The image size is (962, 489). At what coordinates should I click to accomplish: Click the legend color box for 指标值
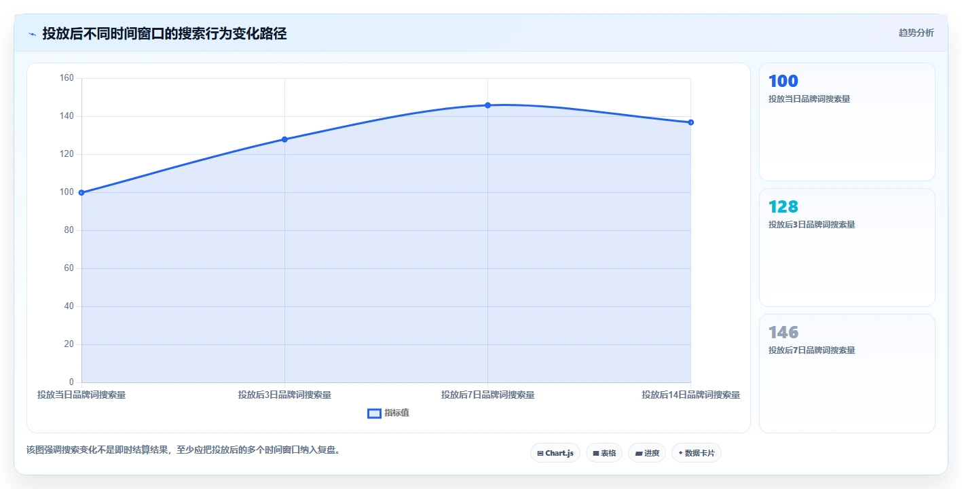[x=374, y=413]
